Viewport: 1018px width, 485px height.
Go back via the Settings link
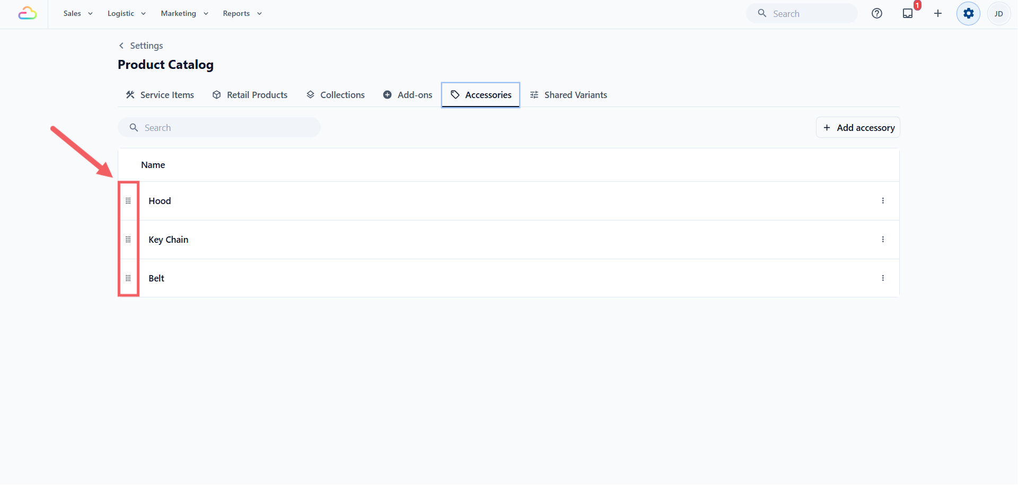pyautogui.click(x=146, y=46)
